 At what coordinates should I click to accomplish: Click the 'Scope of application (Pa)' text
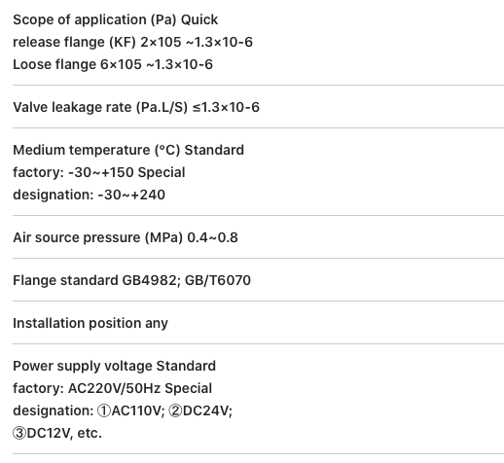[x=94, y=20]
